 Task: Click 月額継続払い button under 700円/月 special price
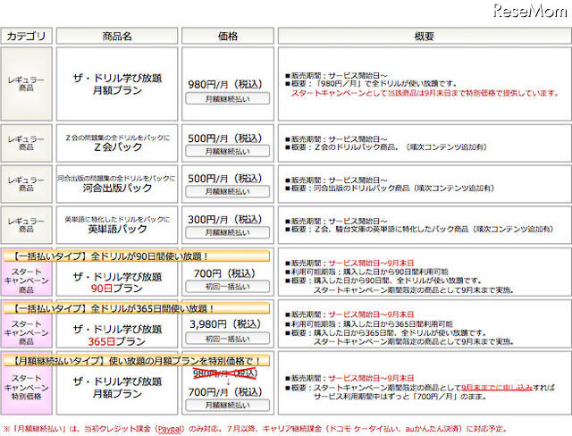coord(228,405)
